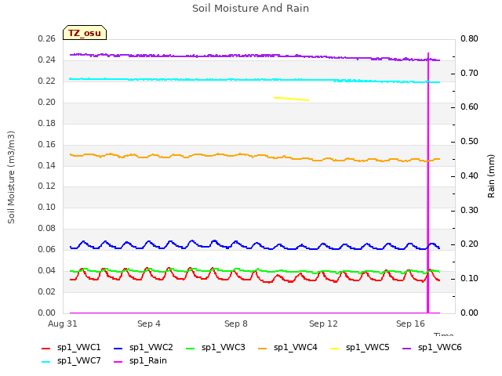Image resolution: width=502 pixels, height=376 pixels.
Task: Click the Soil Moisture (m3/m3) axis title
Action: pyautogui.click(x=11, y=177)
